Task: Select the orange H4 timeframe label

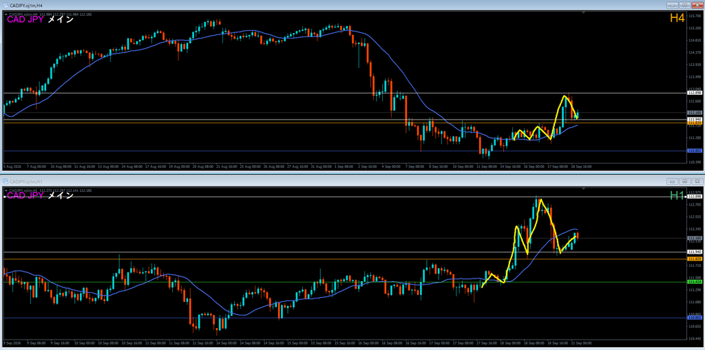Action: click(x=677, y=18)
